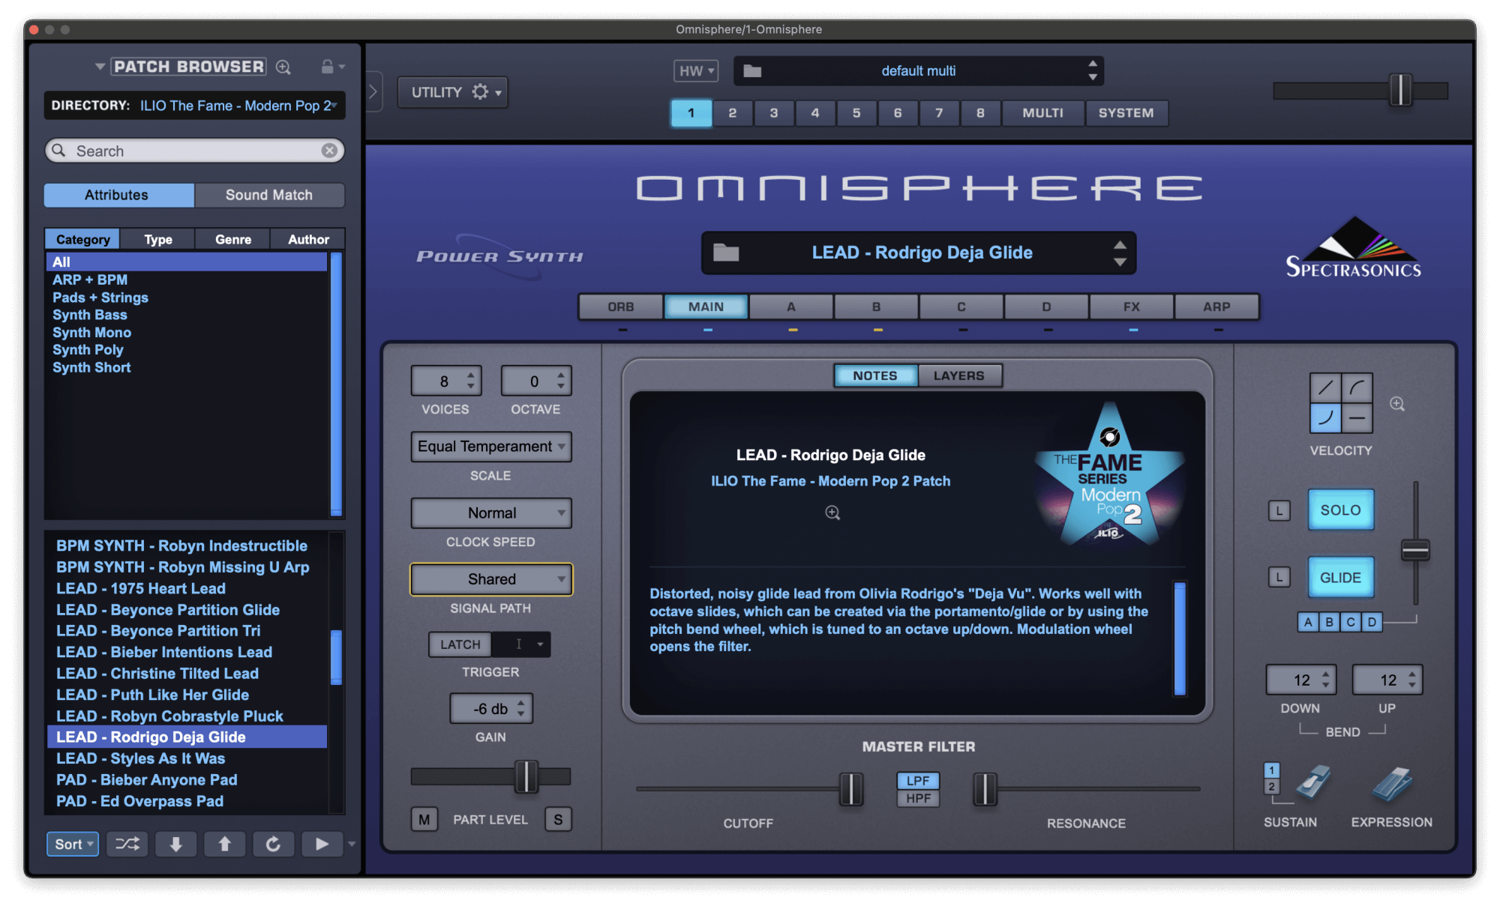
Task: Mute the part with the M button
Action: (424, 820)
